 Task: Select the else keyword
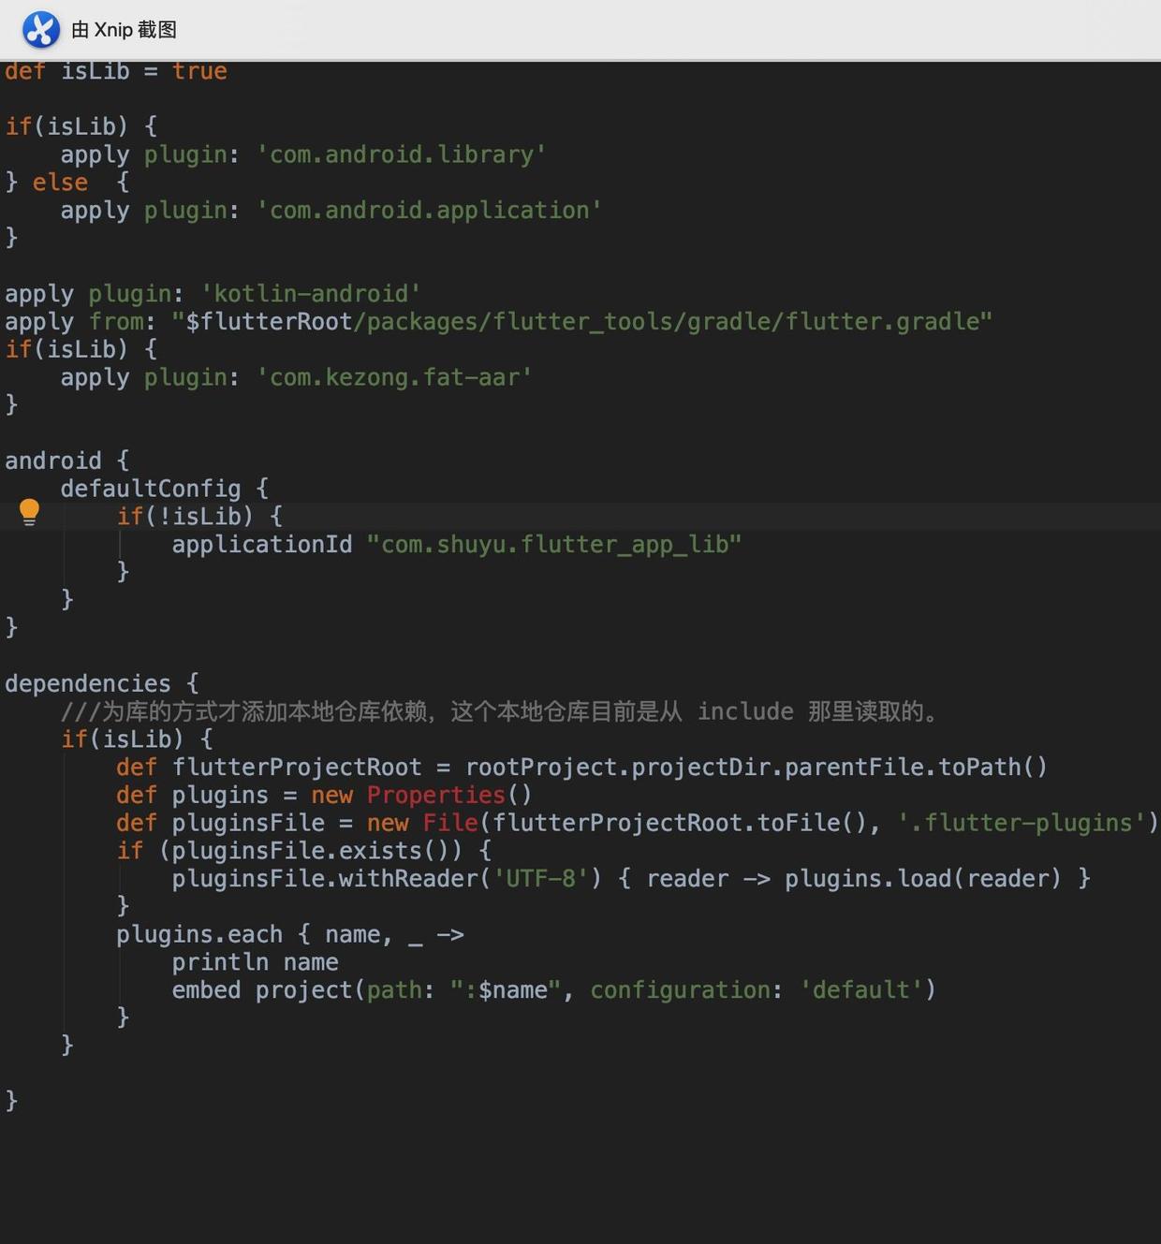60,183
